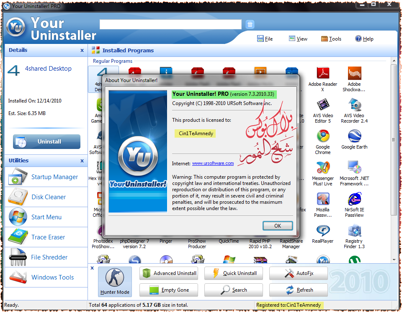This screenshot has height=313, width=402.
Task: Click the trash icon beside the search box
Action: click(250, 24)
